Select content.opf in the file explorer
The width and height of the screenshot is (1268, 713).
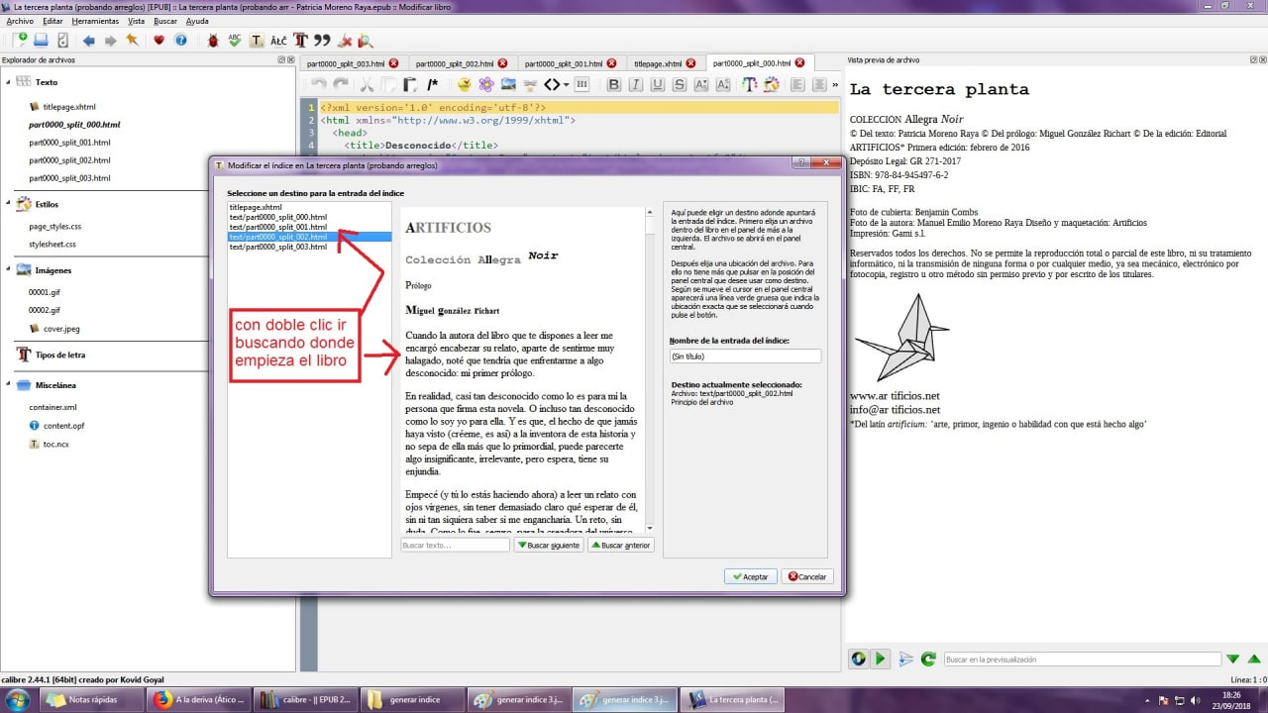[x=63, y=425]
